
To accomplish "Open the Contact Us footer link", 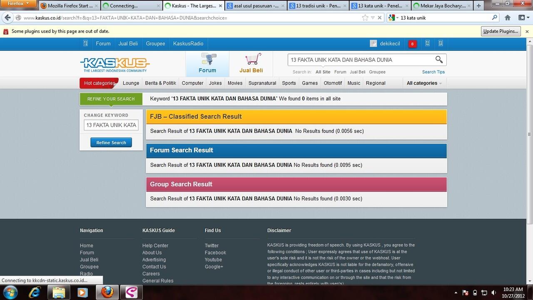I will click(x=154, y=267).
